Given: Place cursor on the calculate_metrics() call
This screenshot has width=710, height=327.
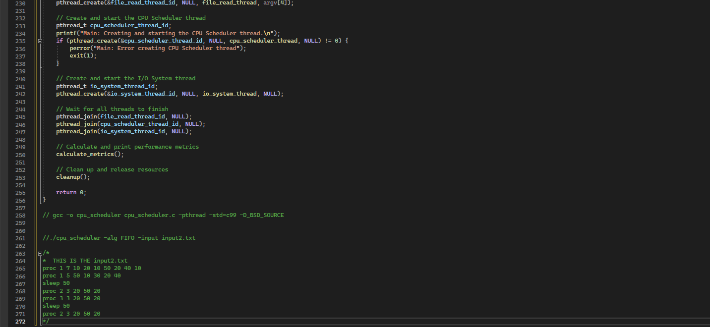Looking at the screenshot, I should (88, 154).
